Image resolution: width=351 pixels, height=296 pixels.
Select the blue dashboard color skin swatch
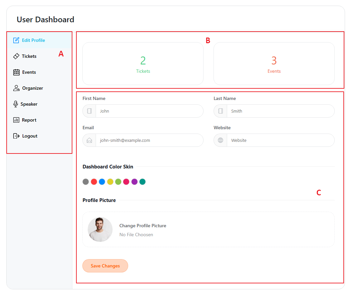pos(102,182)
